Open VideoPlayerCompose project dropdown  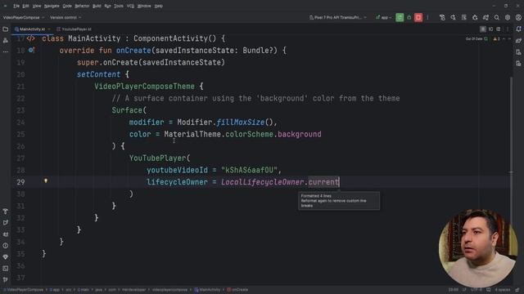click(x=24, y=17)
